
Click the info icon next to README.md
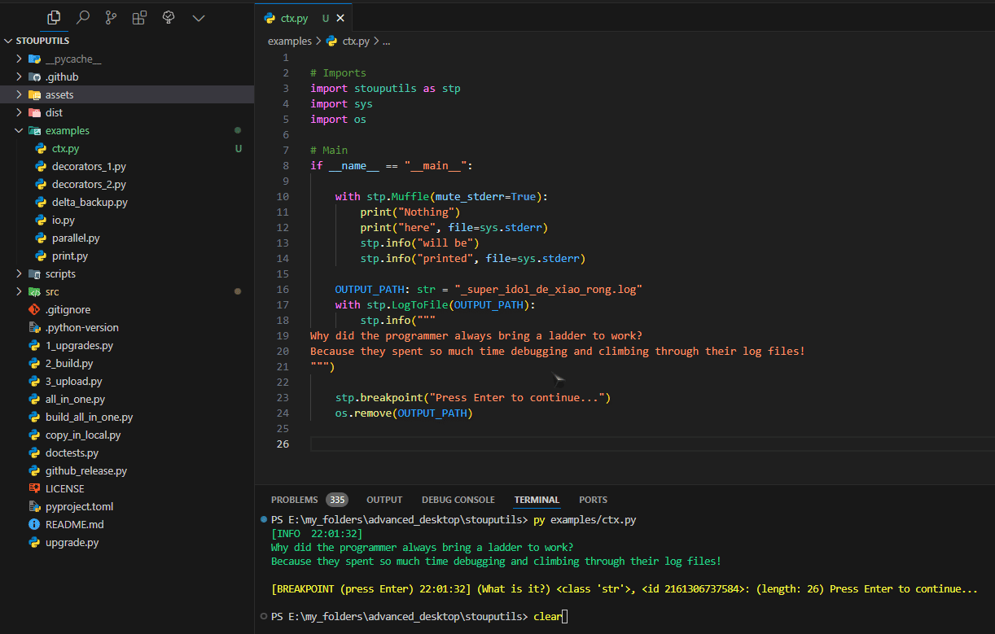tap(34, 524)
